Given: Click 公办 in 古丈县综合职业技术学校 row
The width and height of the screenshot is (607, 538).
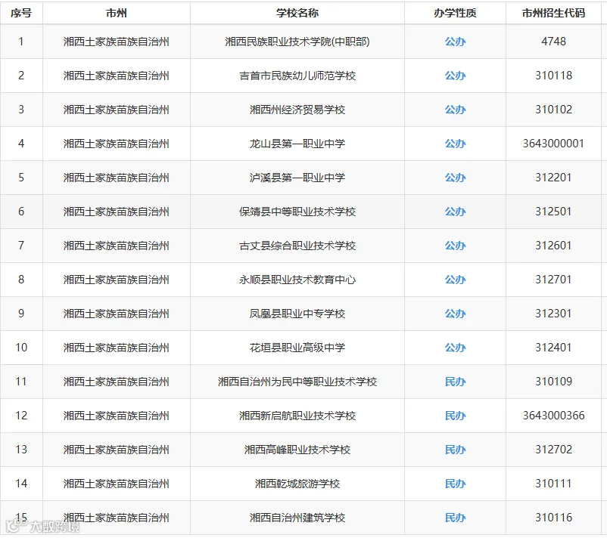Looking at the screenshot, I should 456,246.
